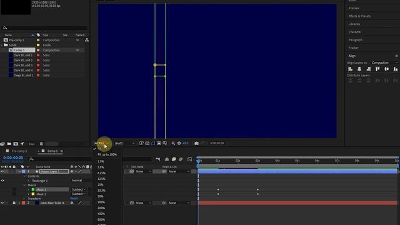Open Align Layers to Composition dropdown

(x=384, y=62)
